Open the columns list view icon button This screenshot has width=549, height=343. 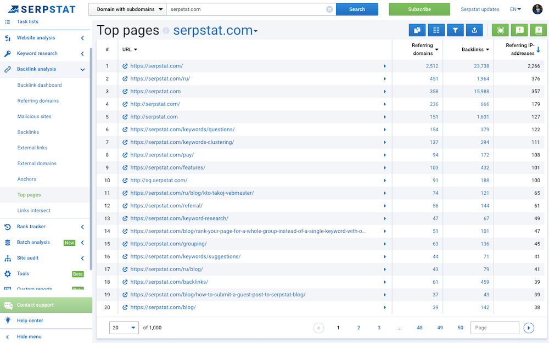click(436, 30)
